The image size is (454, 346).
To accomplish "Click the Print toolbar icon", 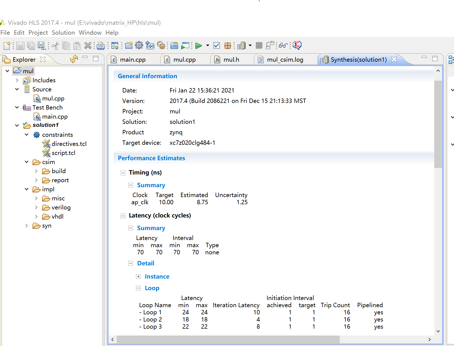I will click(101, 45).
